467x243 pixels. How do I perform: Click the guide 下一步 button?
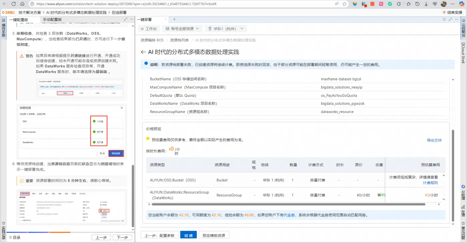coord(122,237)
